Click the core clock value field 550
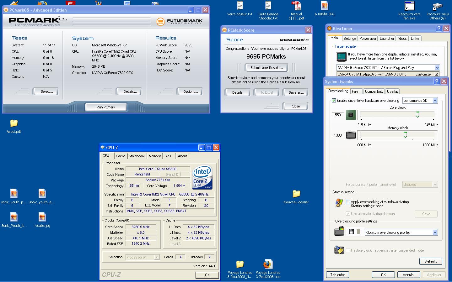The image size is (452, 282). (338, 115)
